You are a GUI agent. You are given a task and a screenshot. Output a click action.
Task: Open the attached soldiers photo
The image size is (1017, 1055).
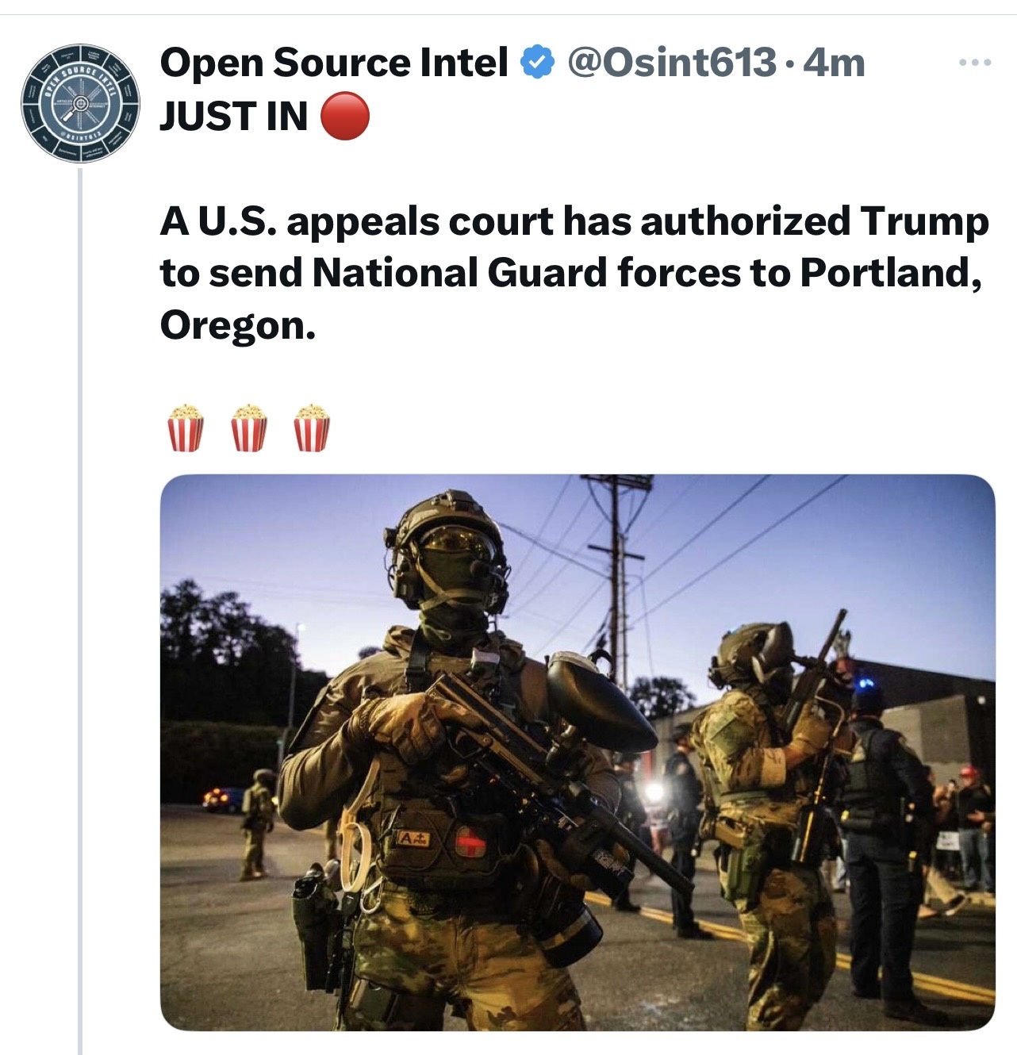click(578, 753)
